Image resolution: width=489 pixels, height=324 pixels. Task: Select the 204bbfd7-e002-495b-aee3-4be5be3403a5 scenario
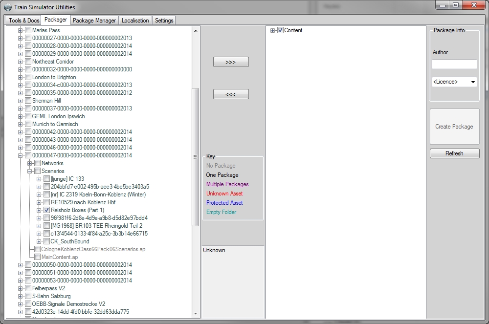click(100, 187)
